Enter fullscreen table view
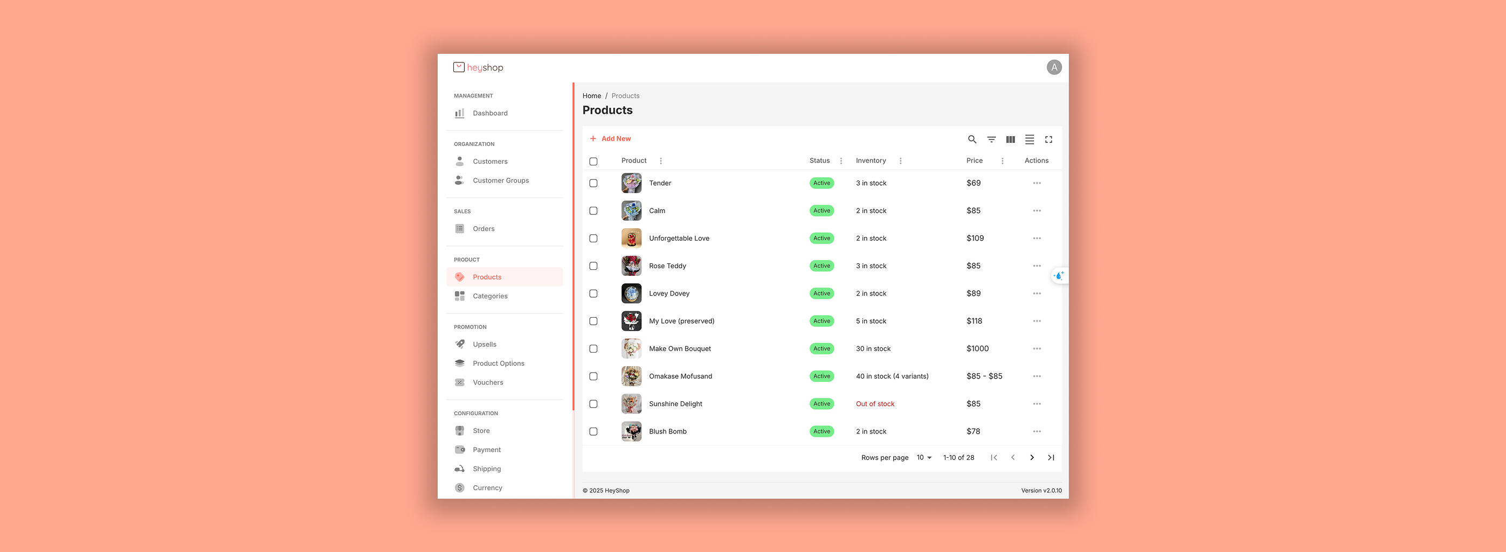Image resolution: width=1506 pixels, height=552 pixels. click(1048, 139)
